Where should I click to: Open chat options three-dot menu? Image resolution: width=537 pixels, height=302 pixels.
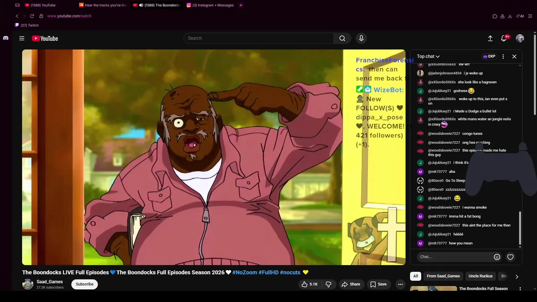tap(503, 56)
